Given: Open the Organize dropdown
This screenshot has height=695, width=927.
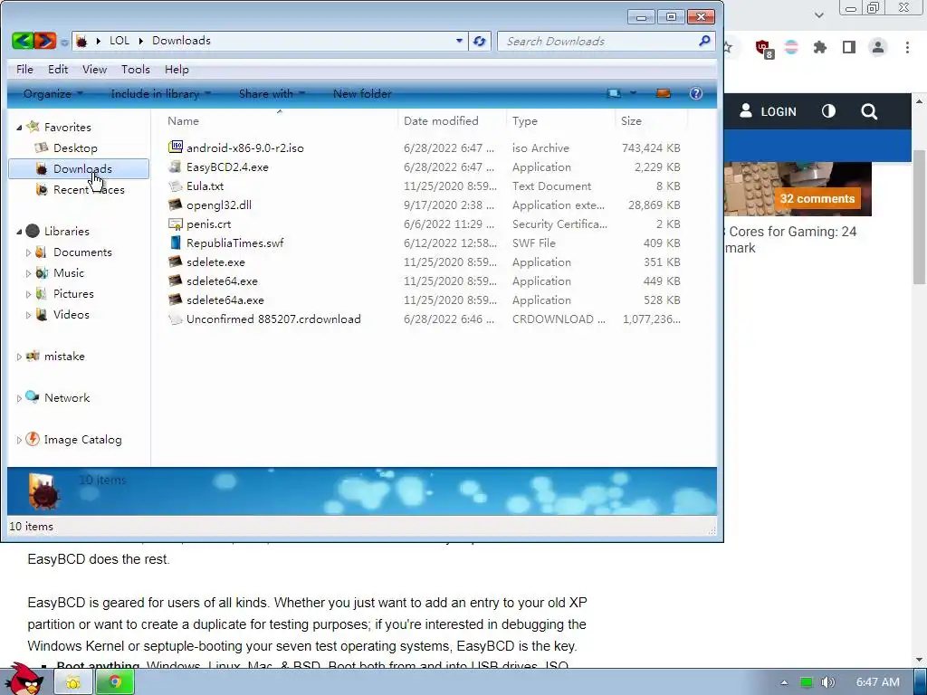Looking at the screenshot, I should point(53,93).
